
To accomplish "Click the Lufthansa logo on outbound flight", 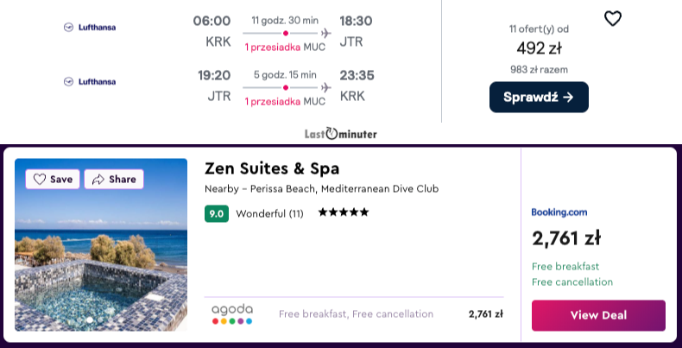I will click(90, 28).
